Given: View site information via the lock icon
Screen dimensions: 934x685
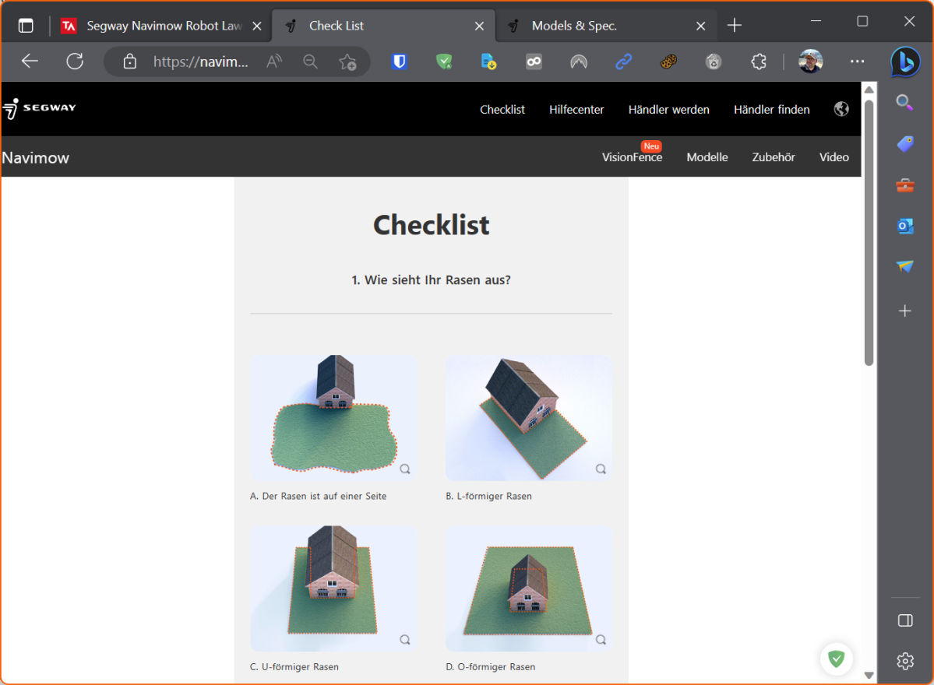Looking at the screenshot, I should (x=130, y=61).
